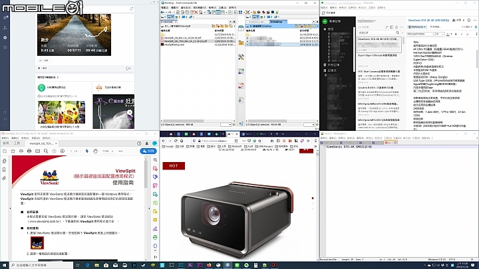479x269 pixels.
Task: Switch to the 工具 tab in Acrobat
Action: tap(17, 143)
